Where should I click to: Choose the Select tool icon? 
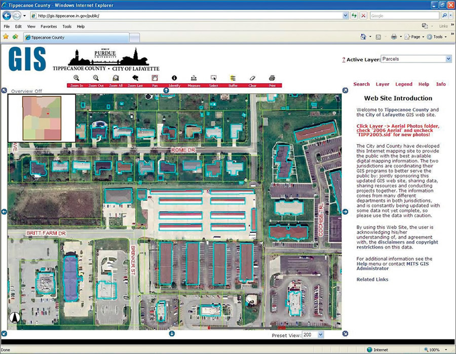pos(213,78)
